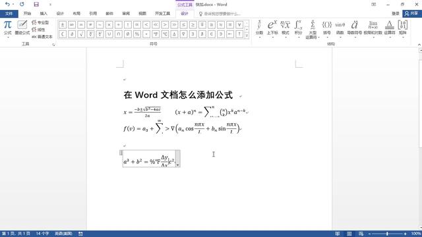Open the Ink Equation (墨迹公式) tool
Image resolution: width=422 pixels, height=237 pixels.
(x=22, y=28)
